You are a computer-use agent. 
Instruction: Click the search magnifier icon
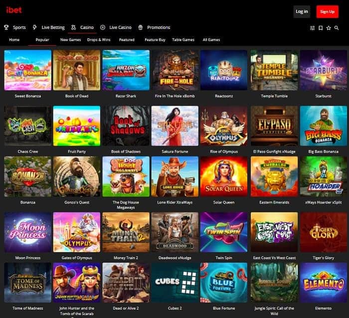[x=337, y=28]
